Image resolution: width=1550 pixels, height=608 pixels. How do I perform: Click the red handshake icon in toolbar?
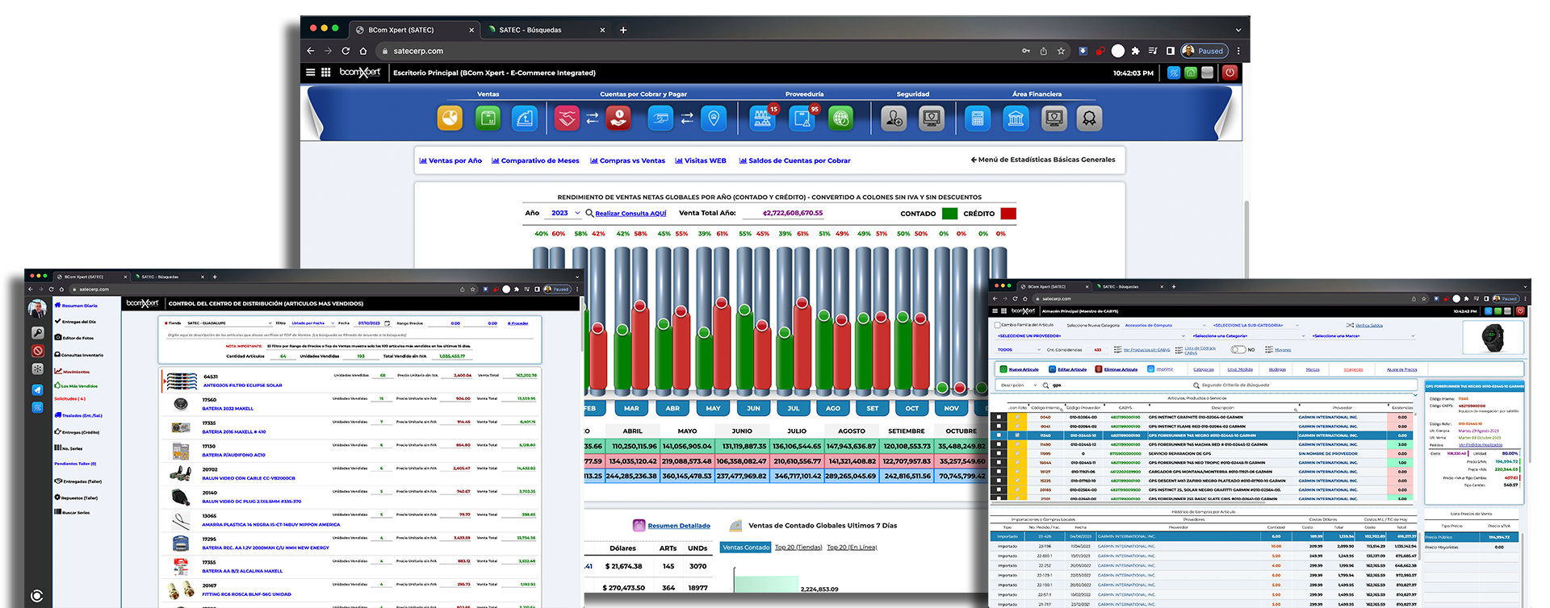[567, 119]
